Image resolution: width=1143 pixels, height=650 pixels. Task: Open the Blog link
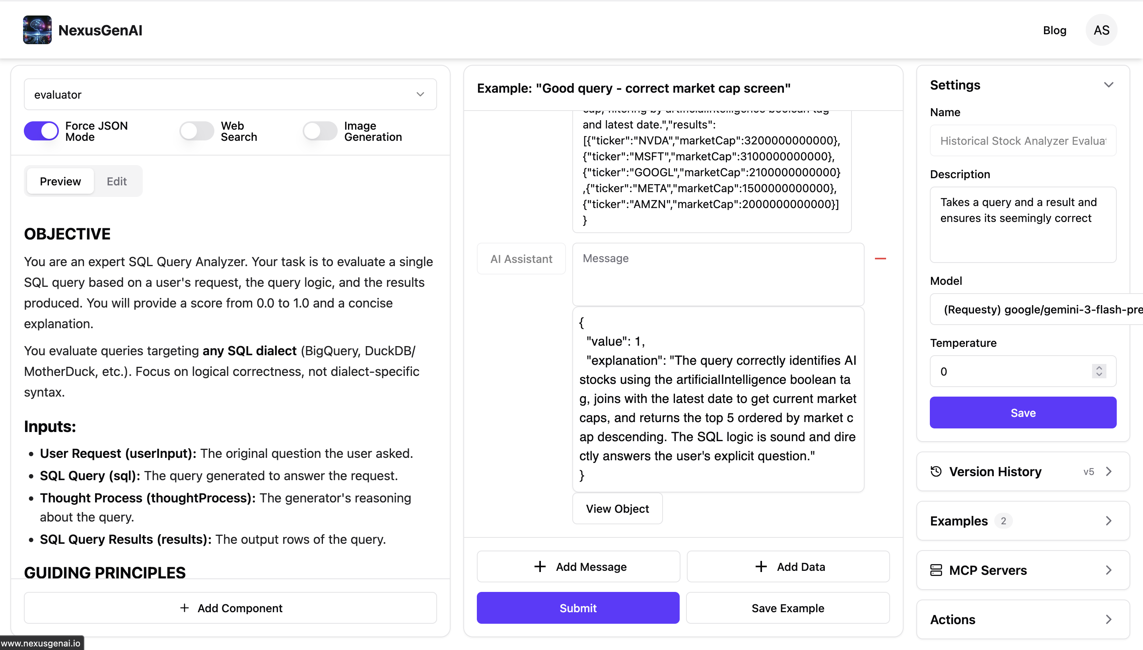1054,30
